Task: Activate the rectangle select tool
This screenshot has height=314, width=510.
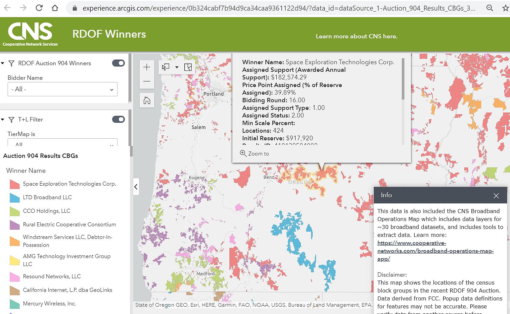Action: [166, 67]
